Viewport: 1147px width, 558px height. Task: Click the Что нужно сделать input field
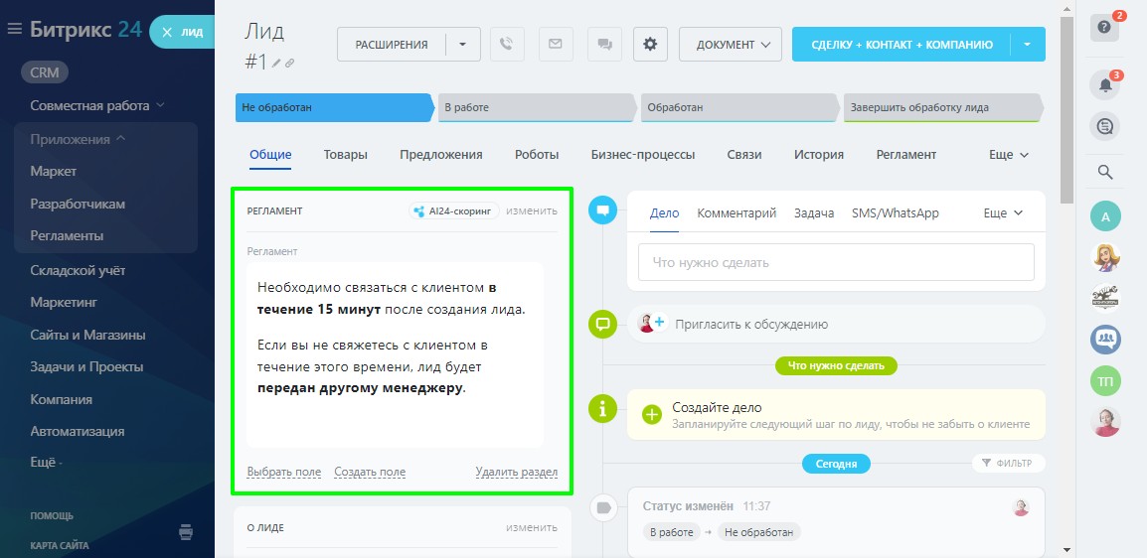(x=835, y=263)
